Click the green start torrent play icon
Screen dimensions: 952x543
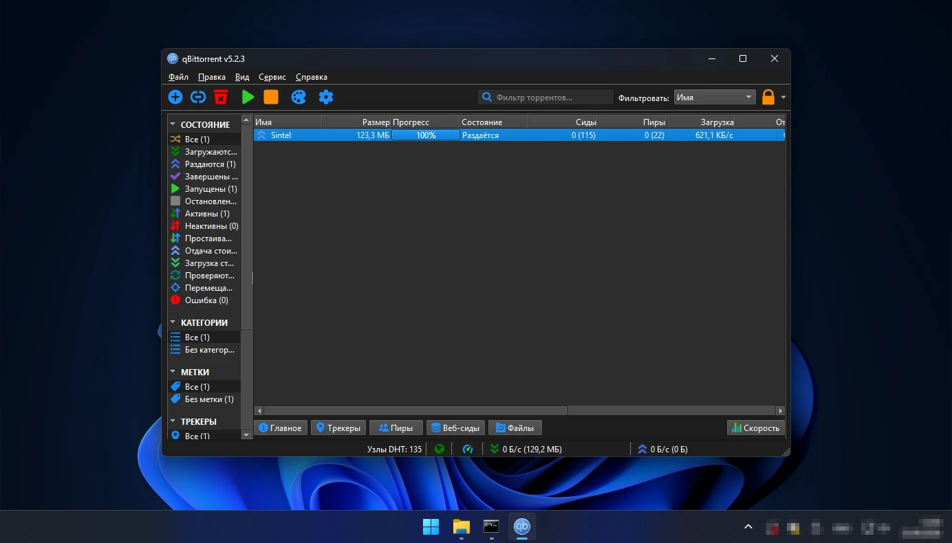pos(248,98)
